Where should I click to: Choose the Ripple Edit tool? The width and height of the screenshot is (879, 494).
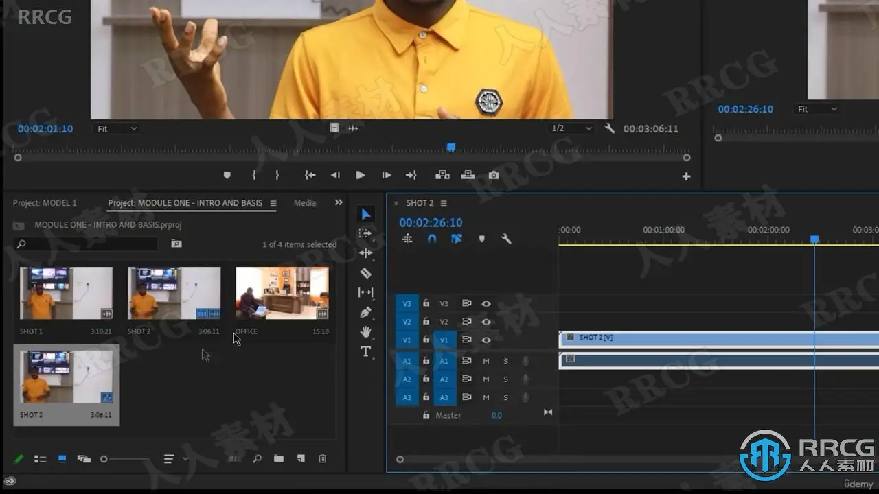(x=366, y=253)
